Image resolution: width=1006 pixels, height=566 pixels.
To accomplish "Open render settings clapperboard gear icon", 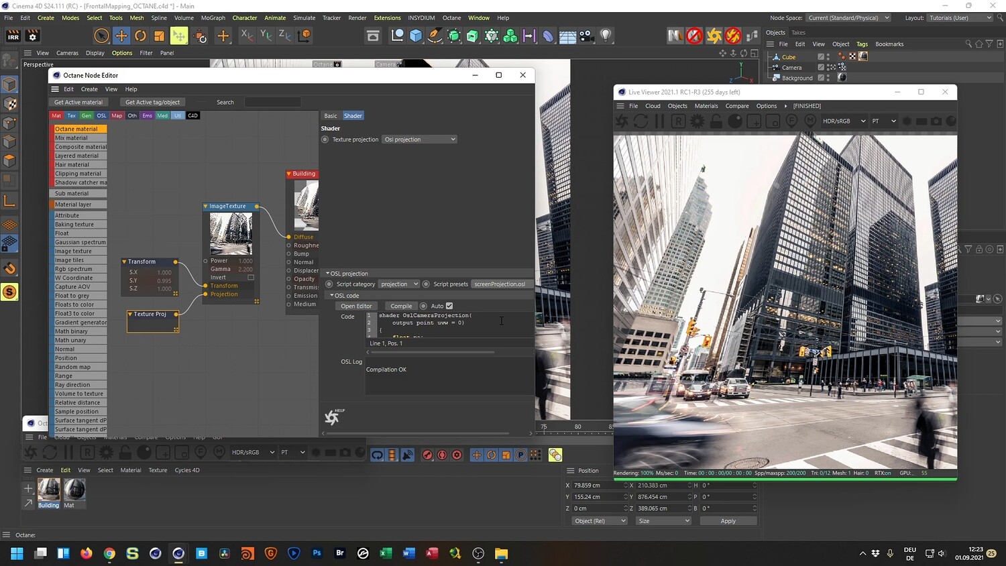I will pyautogui.click(x=32, y=36).
